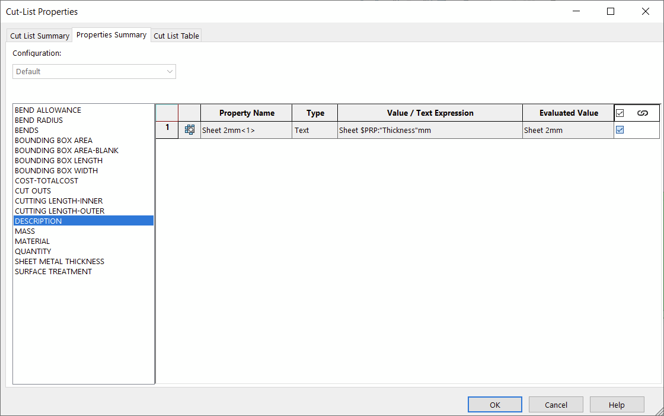The height and width of the screenshot is (416, 664).
Task: Select COST-TOTALCOST property
Action: tap(84, 180)
